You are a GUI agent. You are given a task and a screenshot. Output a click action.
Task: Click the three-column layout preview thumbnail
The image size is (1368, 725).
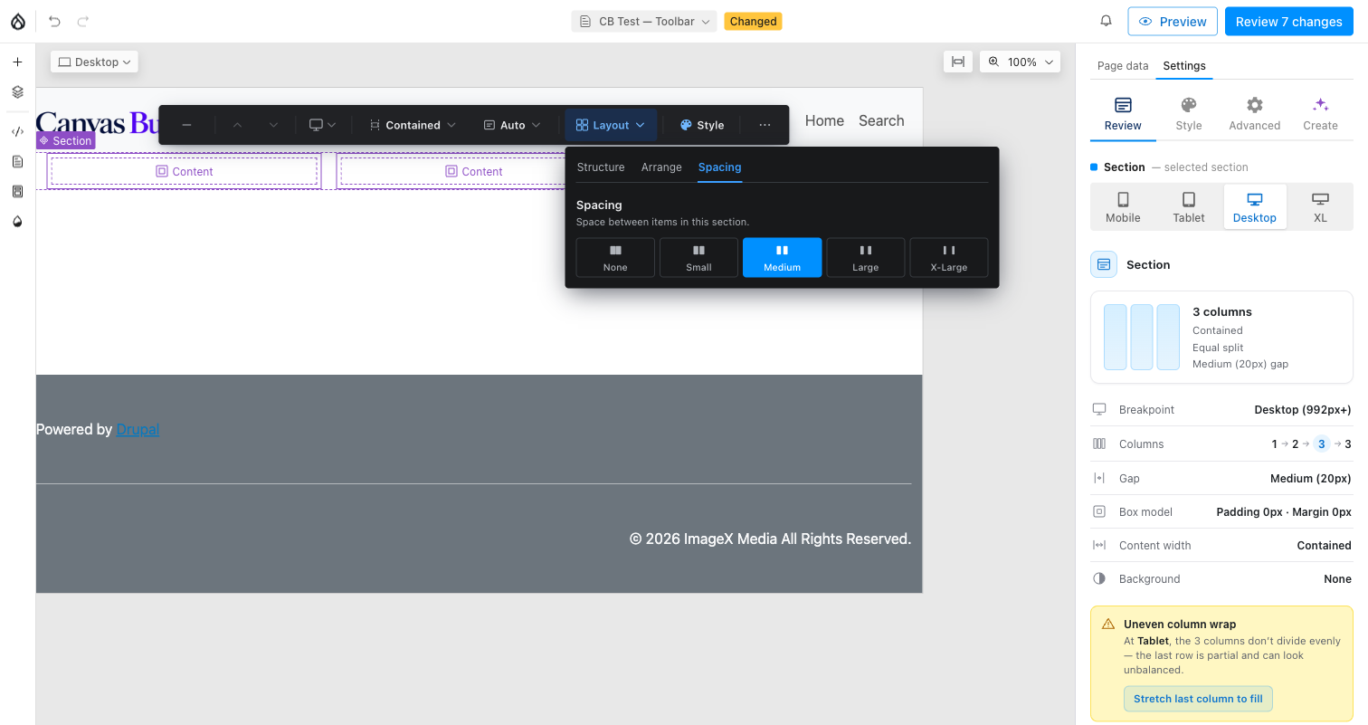[1142, 337]
